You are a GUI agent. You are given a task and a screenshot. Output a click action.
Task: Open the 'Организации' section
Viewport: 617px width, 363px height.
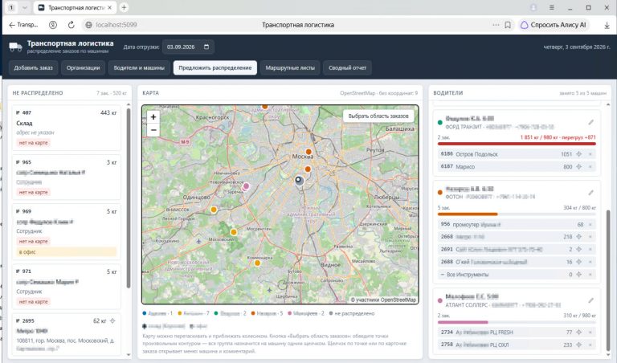point(83,67)
